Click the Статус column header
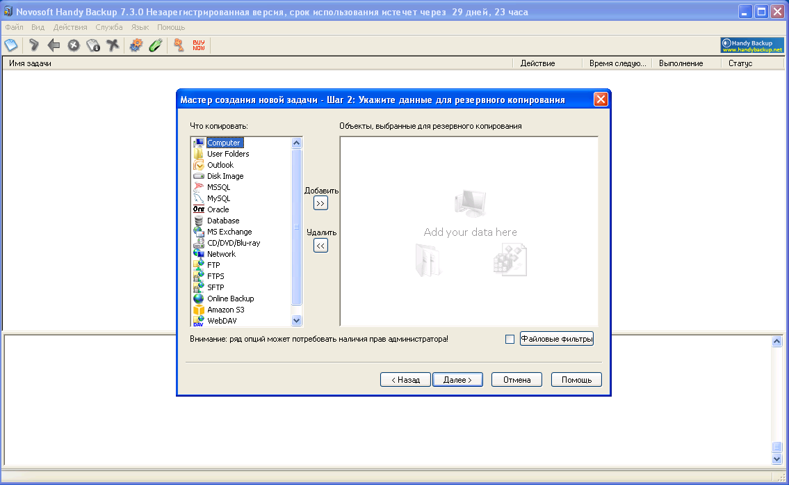This screenshot has width=789, height=485. coord(752,63)
